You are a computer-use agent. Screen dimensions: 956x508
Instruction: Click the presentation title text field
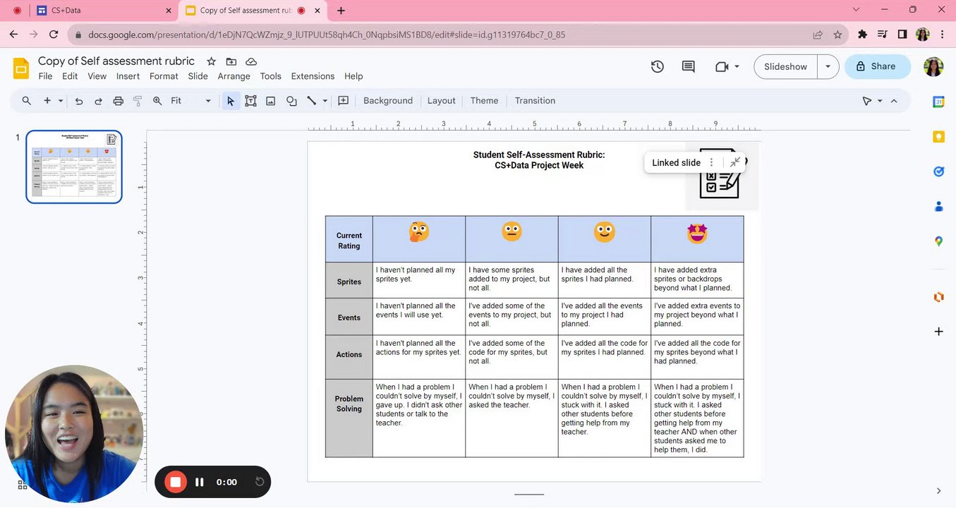click(116, 61)
